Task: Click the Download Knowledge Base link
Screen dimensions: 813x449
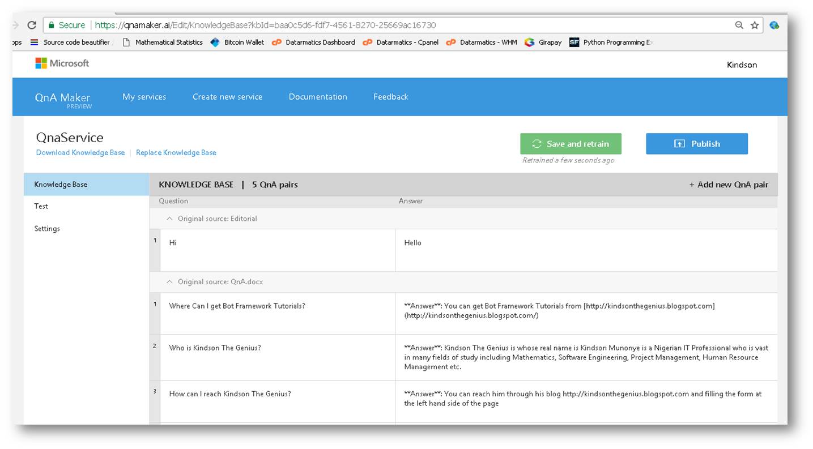Action: [x=80, y=153]
